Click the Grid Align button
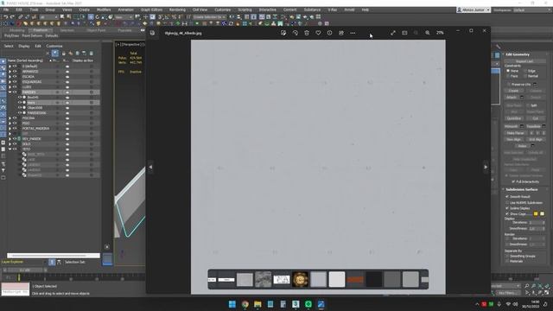The height and width of the screenshot is (311, 553). pos(536,139)
